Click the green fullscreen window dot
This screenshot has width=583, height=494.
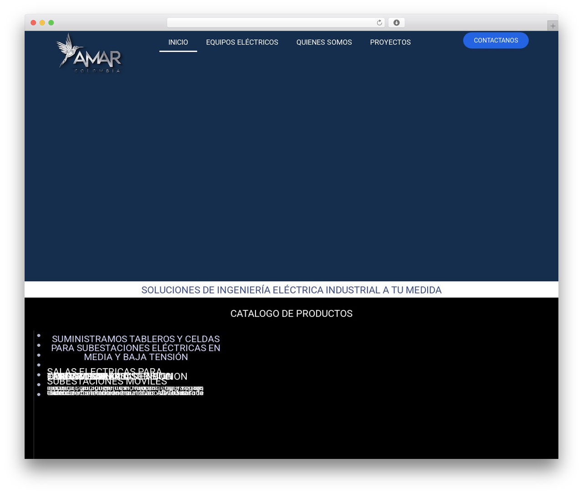tap(51, 23)
